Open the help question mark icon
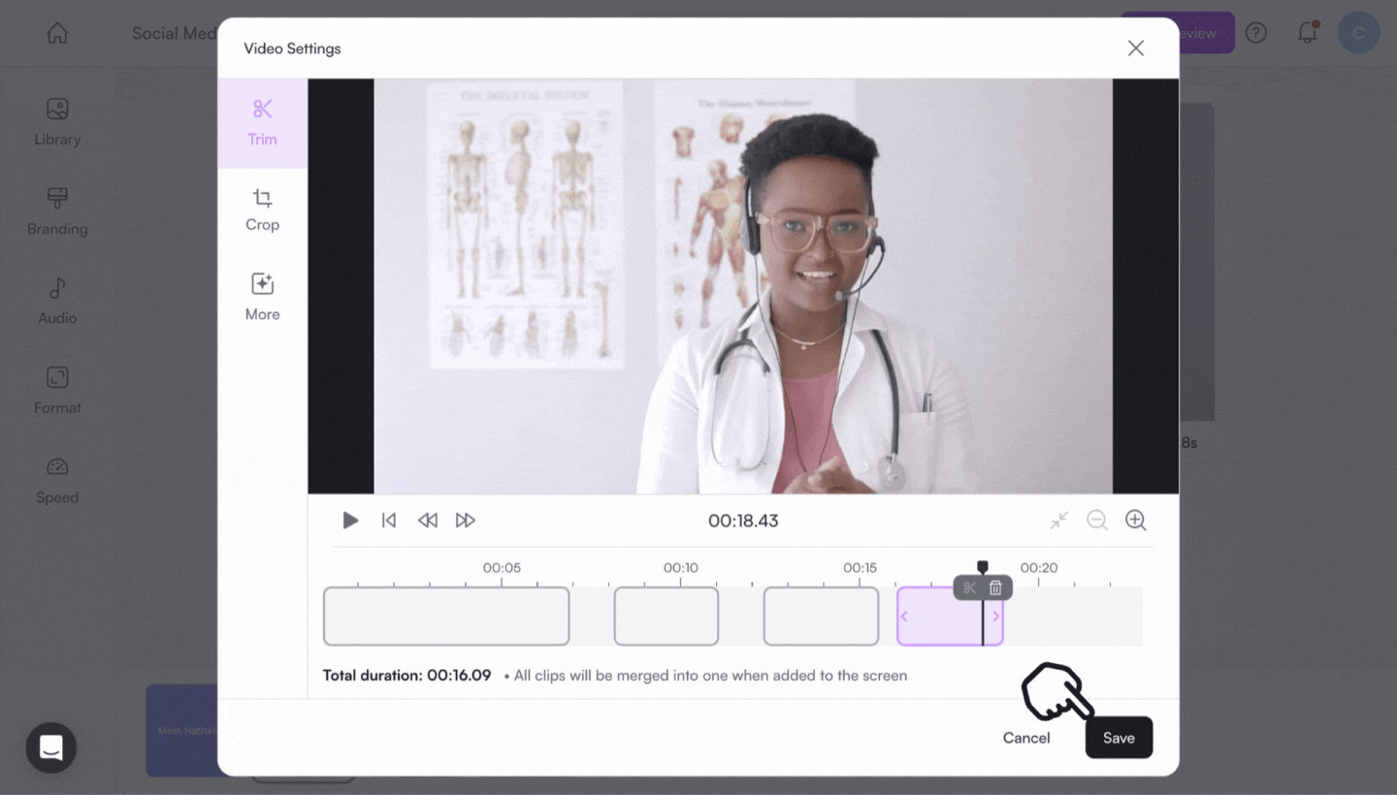The width and height of the screenshot is (1397, 795). pyautogui.click(x=1256, y=33)
